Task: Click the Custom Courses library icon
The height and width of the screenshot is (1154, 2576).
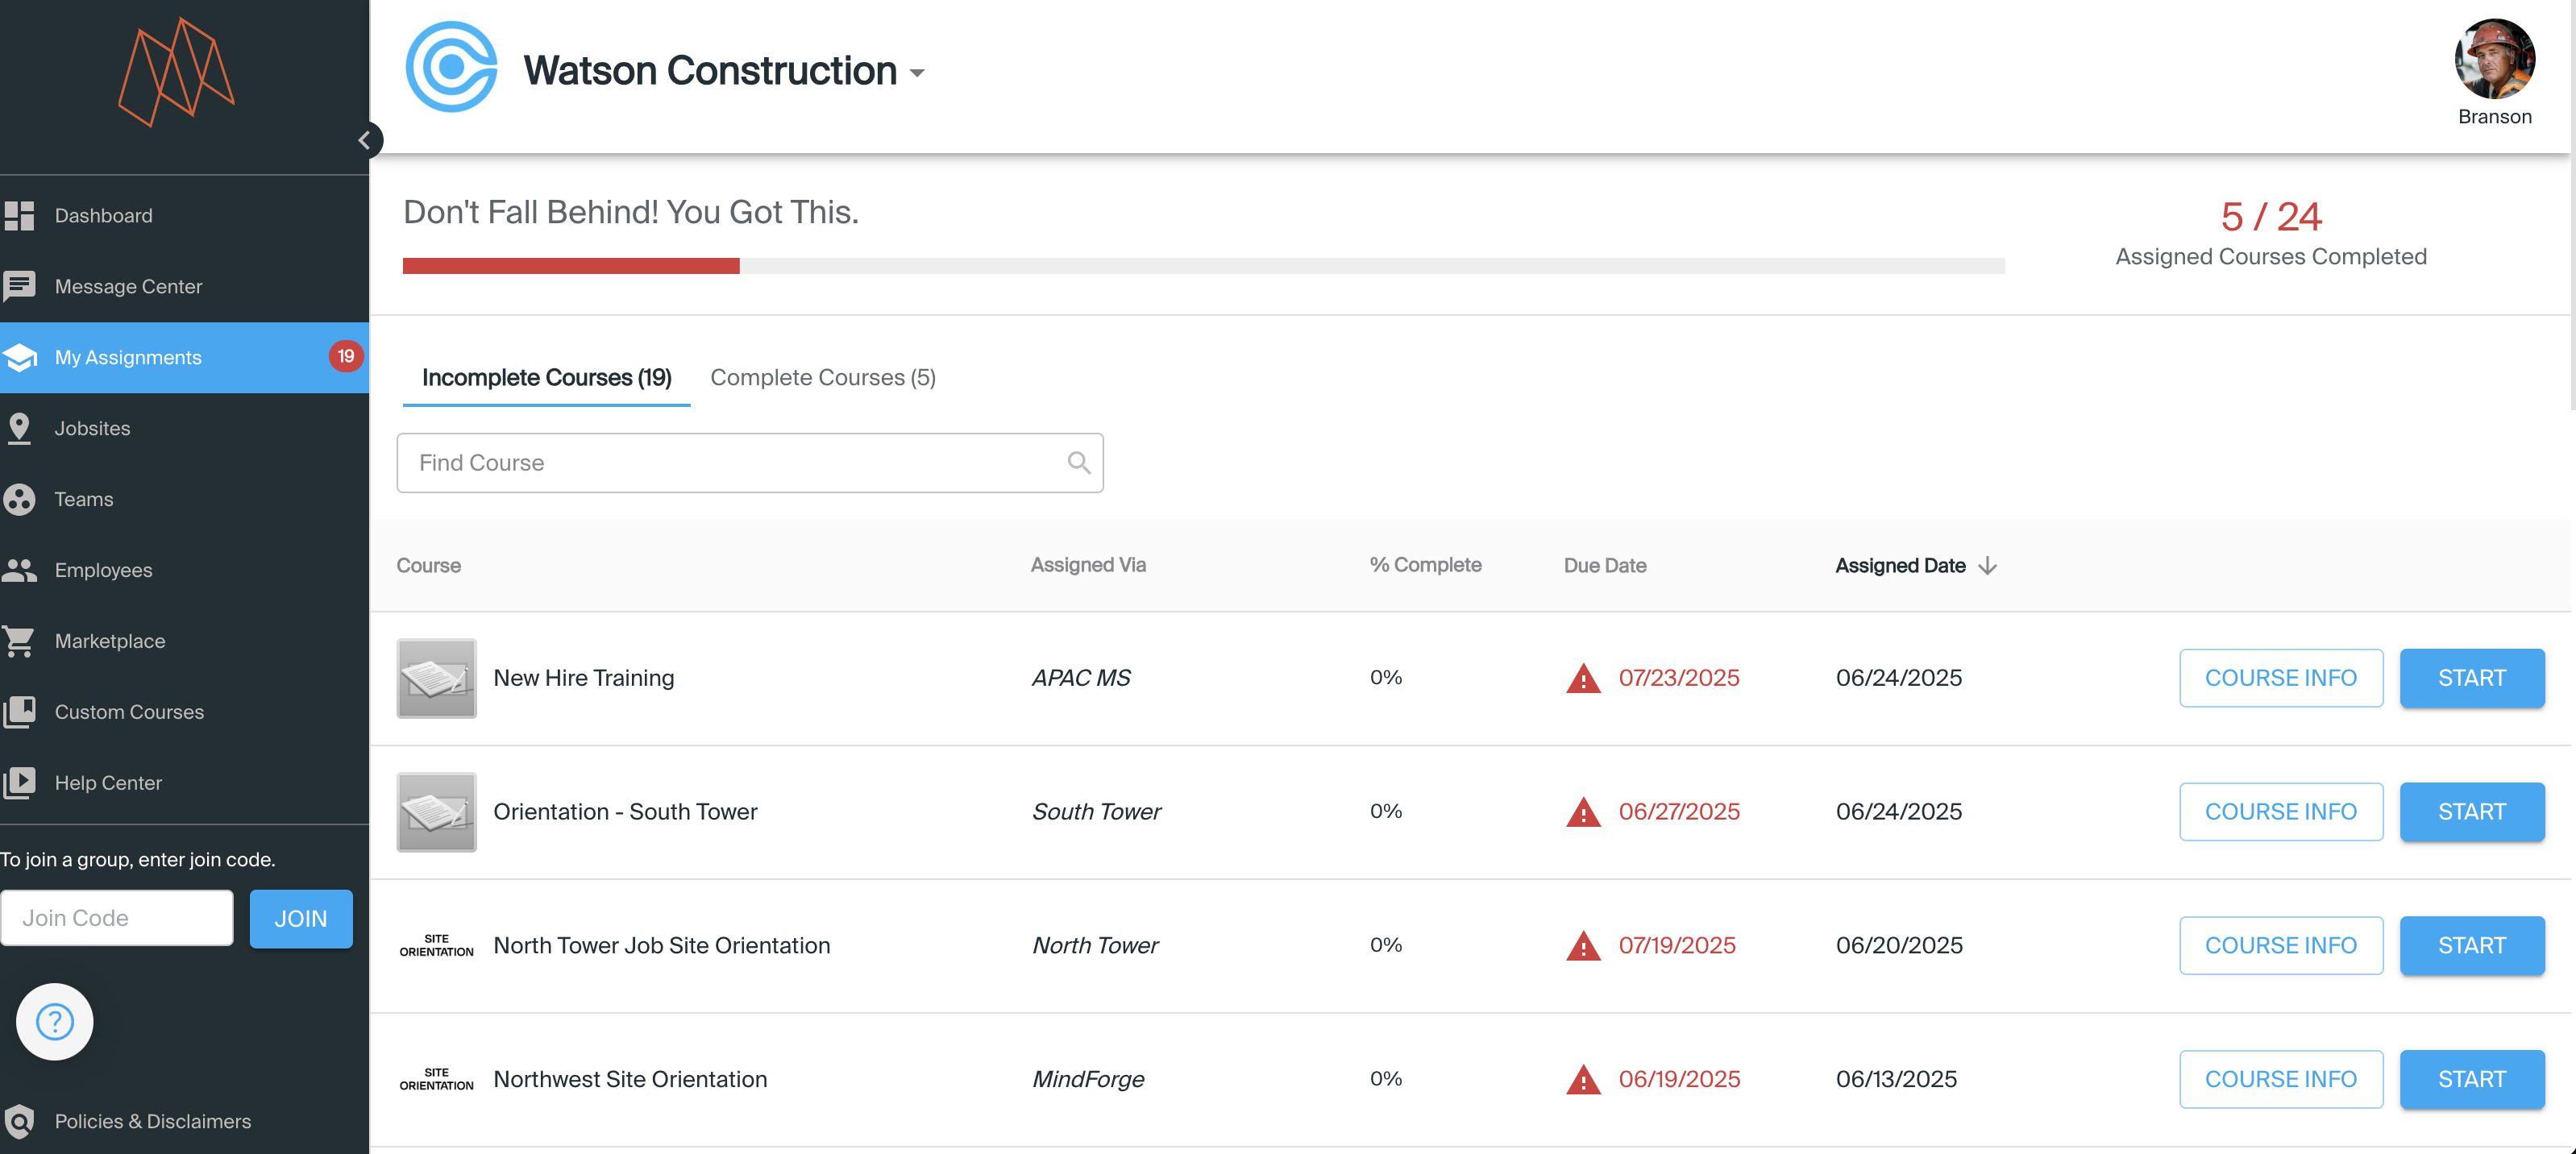Action: point(19,712)
